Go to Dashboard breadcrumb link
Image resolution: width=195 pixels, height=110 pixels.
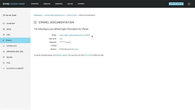(x=38, y=15)
